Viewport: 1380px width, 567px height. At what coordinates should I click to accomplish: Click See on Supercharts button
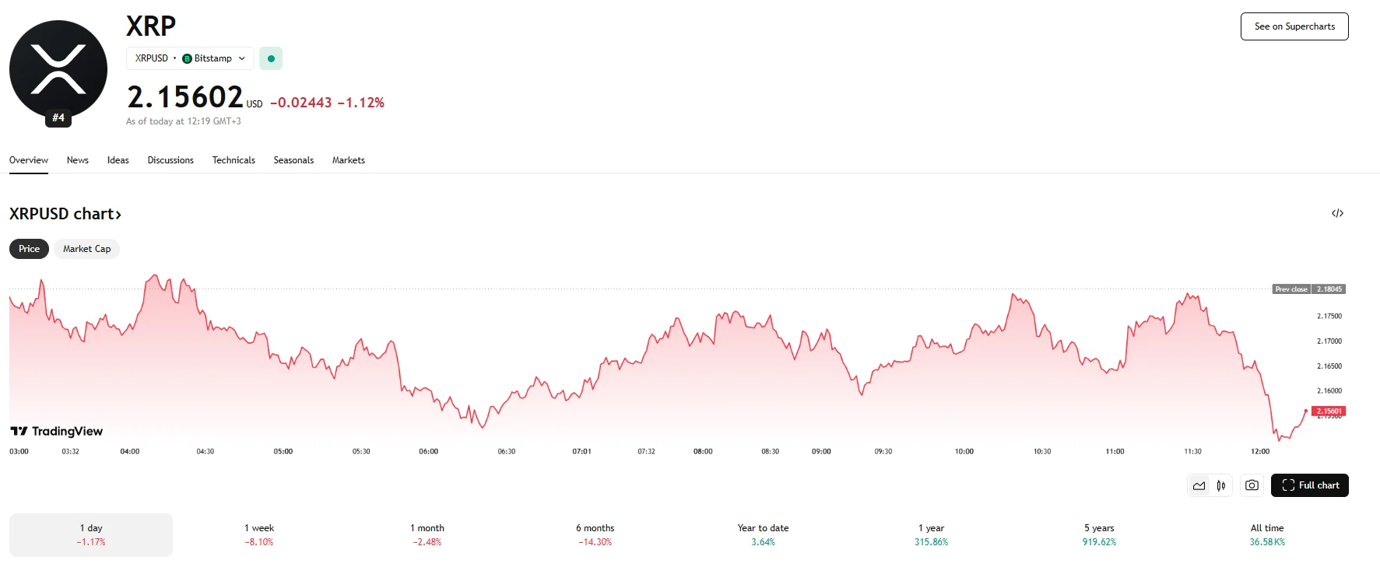click(1294, 26)
